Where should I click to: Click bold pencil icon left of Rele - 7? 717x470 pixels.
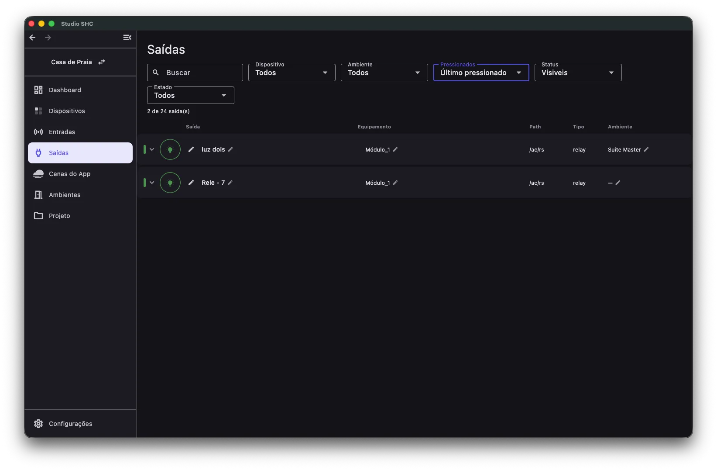click(x=191, y=183)
